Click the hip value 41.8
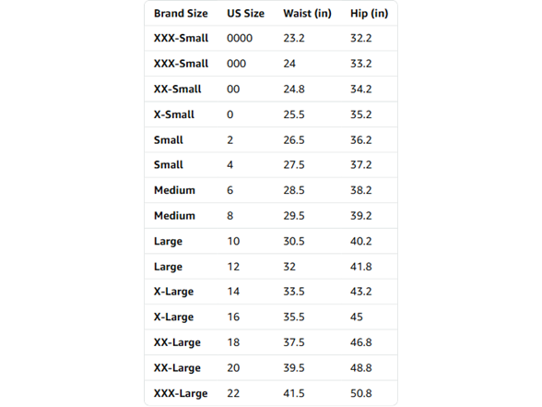Image resolution: width=542 pixels, height=407 pixels. (x=361, y=267)
